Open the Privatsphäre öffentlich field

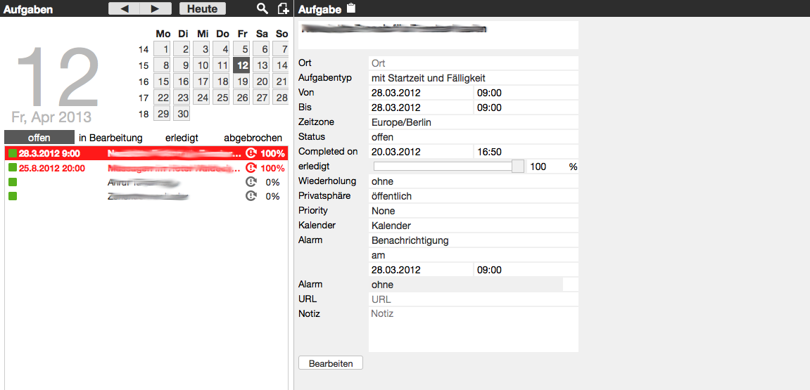473,196
